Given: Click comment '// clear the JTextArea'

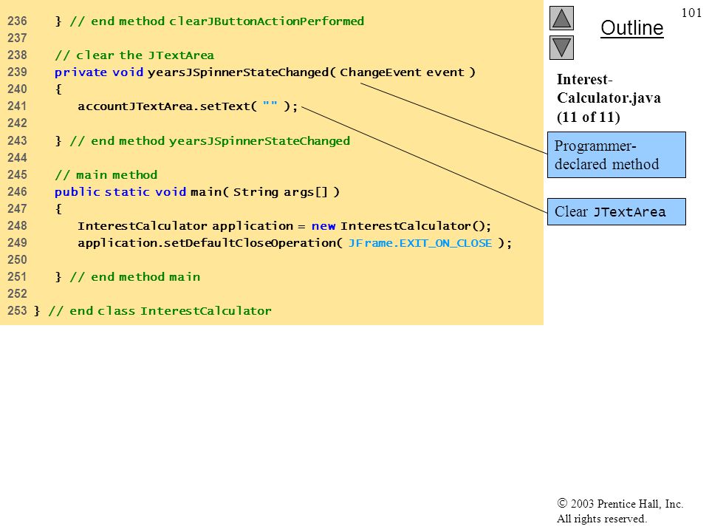Looking at the screenshot, I should pos(134,55).
